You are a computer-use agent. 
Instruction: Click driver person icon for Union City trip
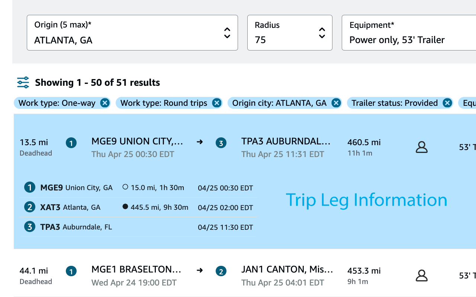pyautogui.click(x=421, y=147)
